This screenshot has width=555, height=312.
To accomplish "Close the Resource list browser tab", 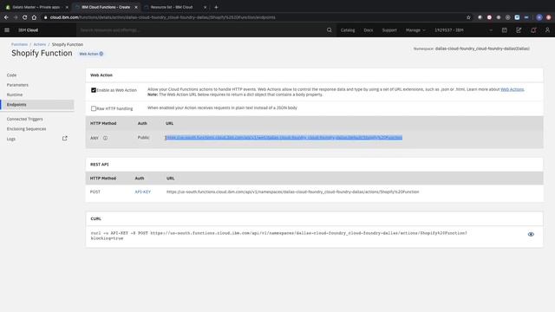I will [x=205, y=7].
